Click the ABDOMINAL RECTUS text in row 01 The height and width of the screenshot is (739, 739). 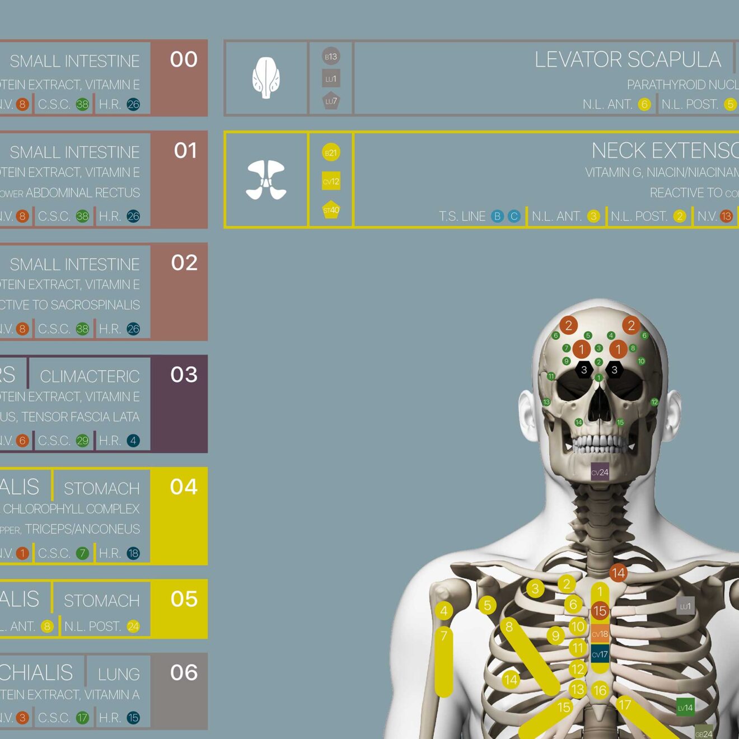pos(83,193)
